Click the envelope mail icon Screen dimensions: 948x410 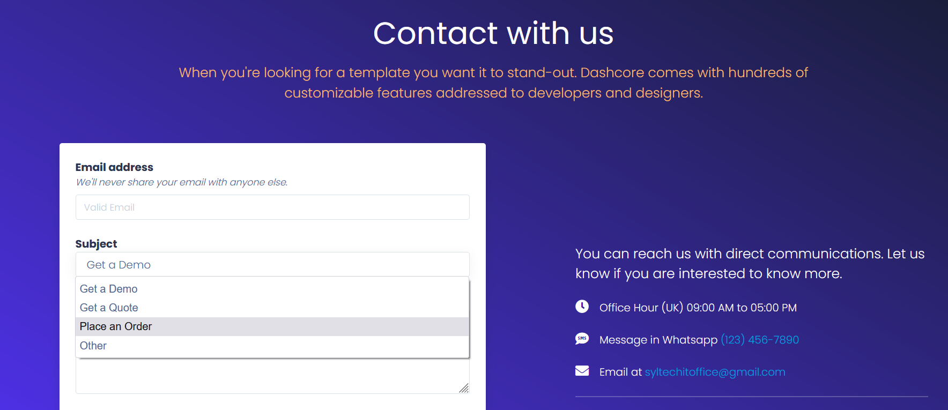pos(582,371)
